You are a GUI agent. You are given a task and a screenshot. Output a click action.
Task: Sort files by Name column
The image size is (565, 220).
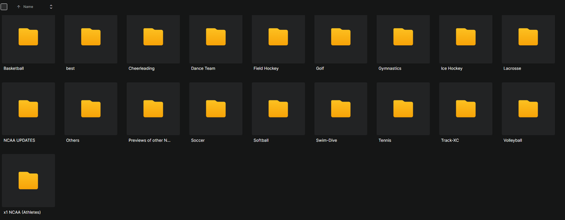click(x=29, y=7)
